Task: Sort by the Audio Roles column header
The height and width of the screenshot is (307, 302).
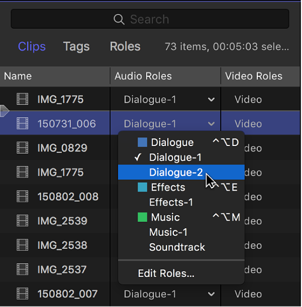Action: tap(143, 76)
